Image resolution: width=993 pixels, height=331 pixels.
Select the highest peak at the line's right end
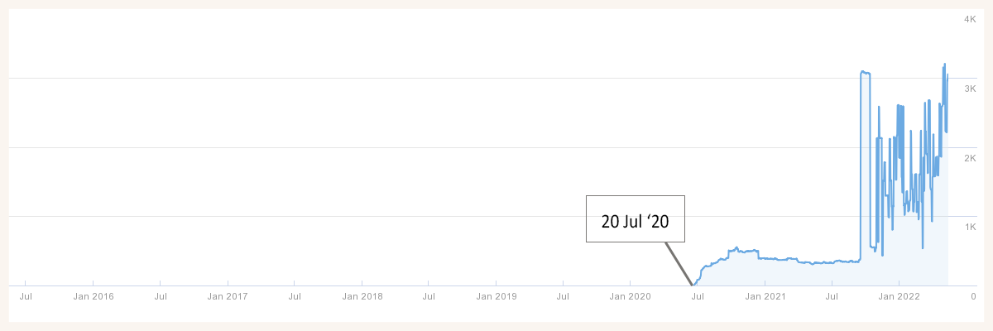pos(944,65)
